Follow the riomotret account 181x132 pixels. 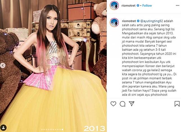click(147, 6)
